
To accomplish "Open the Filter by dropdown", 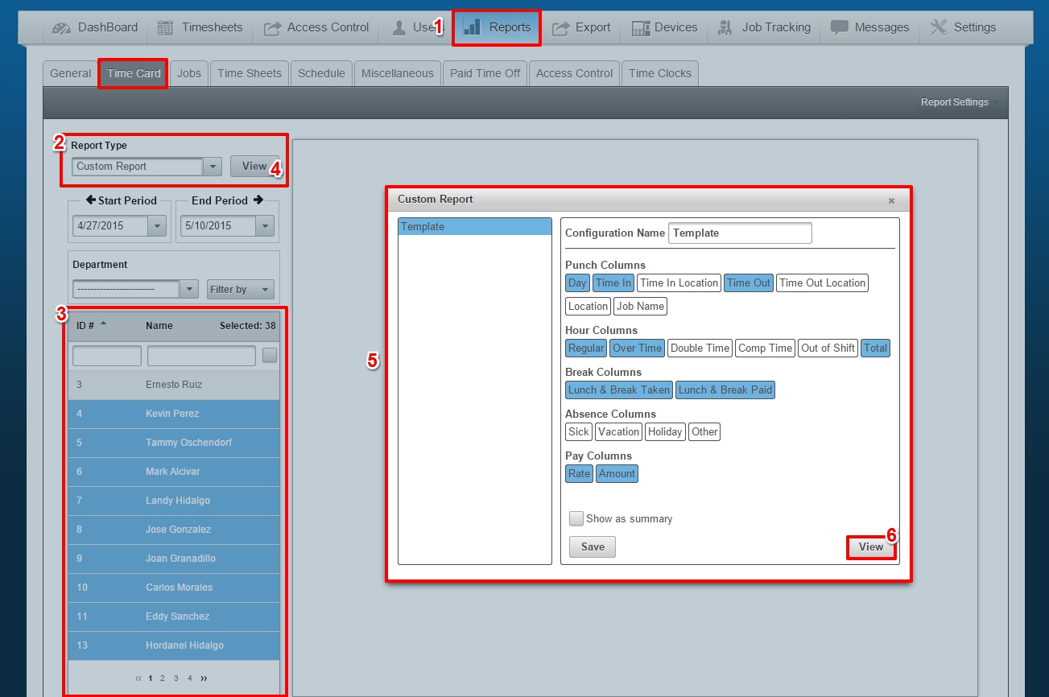I will (x=241, y=290).
